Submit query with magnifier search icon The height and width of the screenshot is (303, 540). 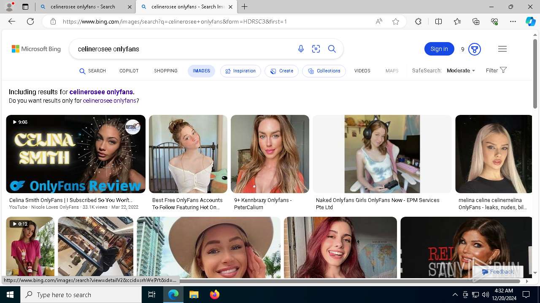[332, 49]
